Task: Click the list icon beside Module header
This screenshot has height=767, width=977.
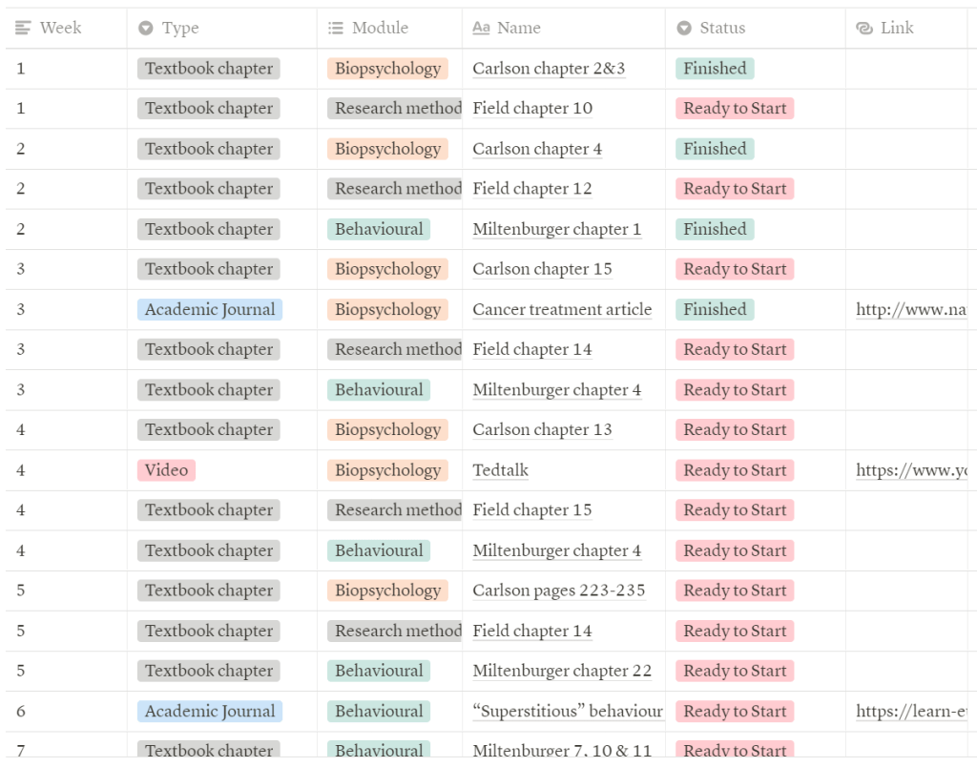Action: coord(336,29)
